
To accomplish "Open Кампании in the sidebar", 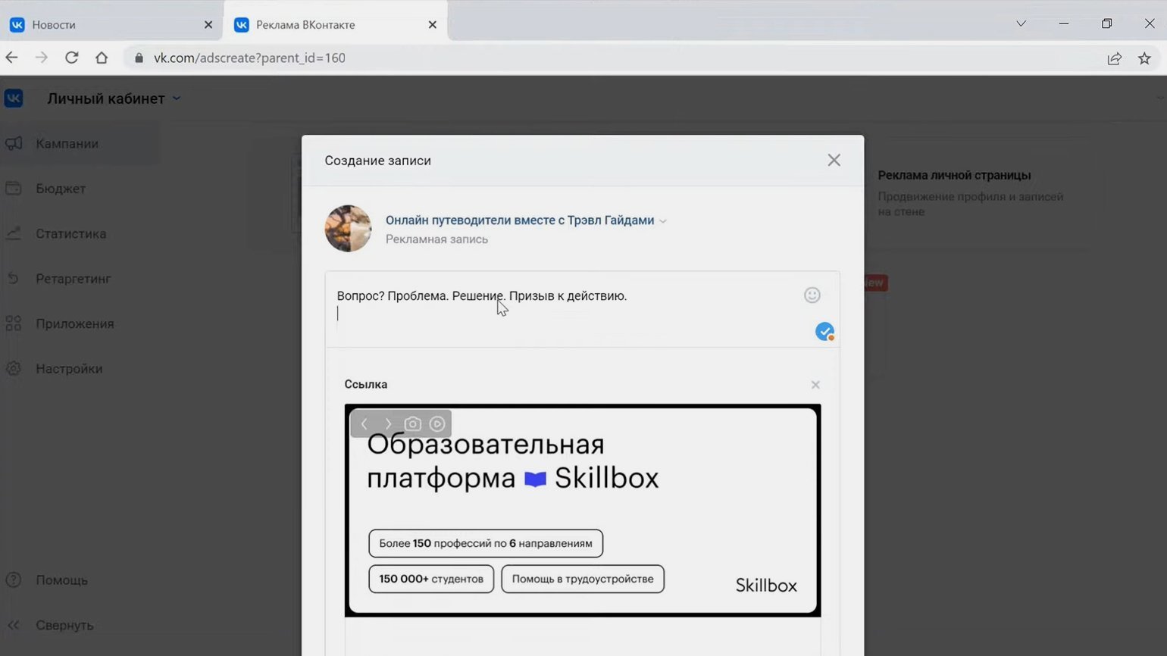I will (67, 144).
